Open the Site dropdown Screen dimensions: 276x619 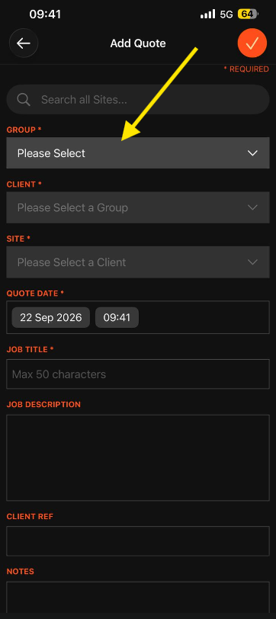(x=138, y=262)
